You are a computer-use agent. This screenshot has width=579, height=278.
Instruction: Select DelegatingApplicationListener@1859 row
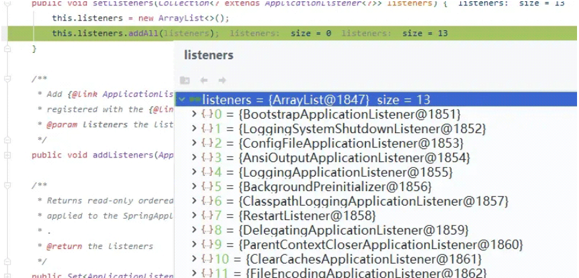coord(354,230)
